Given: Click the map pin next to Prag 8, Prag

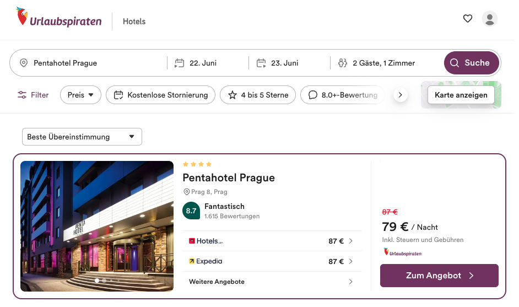Looking at the screenshot, I should pos(187,192).
